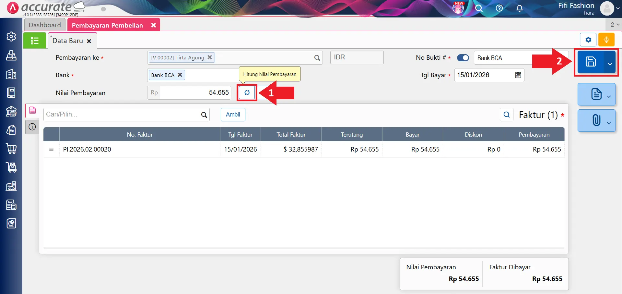Select the Pembayaran Pembelian tab
The height and width of the screenshot is (294, 622).
107,25
